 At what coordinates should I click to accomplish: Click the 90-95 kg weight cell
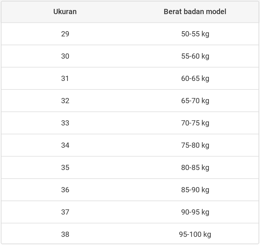(195, 212)
